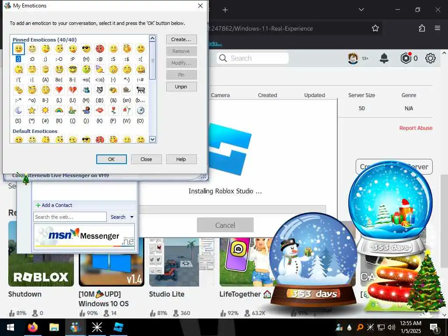Screen dimensions: 448x336
Task: Select the open-mouth :D emoticon
Action: tap(32, 49)
